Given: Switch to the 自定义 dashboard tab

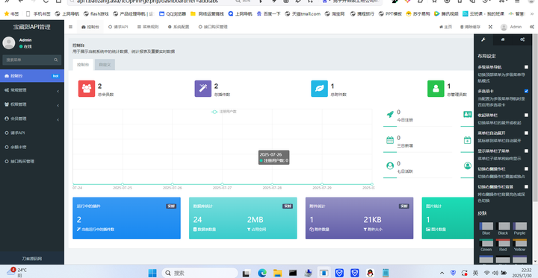Looking at the screenshot, I should (x=105, y=64).
